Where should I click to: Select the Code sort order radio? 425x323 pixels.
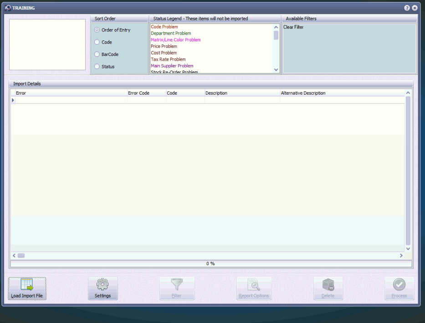click(x=103, y=42)
